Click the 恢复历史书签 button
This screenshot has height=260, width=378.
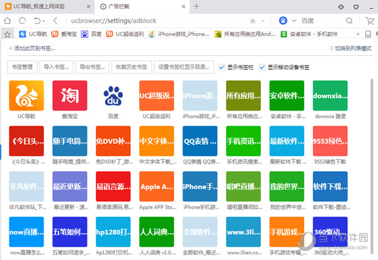click(132, 67)
